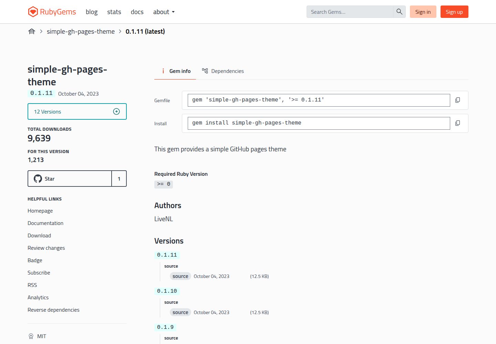The image size is (496, 344).
Task: Open version 0.1.11 in Versions list
Action: click(167, 255)
